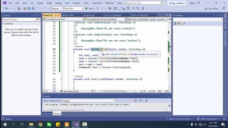Toggle word wrap in the Output panel
The width and height of the screenshot is (228, 128).
141,101
